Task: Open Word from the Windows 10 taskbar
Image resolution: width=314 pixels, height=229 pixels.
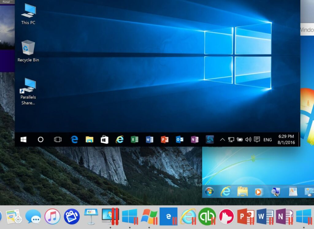Action: (x=149, y=139)
